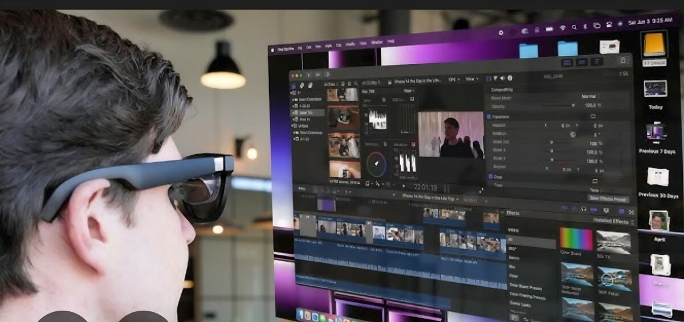Show the Color inspector triangle icon
This screenshot has width=684, height=322.
point(495,79)
